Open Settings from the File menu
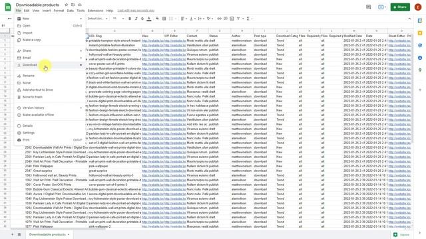This screenshot has width=426, height=239. [x=49, y=133]
